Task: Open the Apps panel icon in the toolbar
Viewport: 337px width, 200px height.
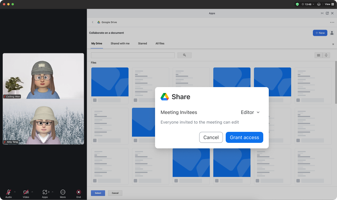Action: 45,192
